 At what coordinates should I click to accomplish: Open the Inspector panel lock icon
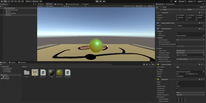tap(203, 4)
